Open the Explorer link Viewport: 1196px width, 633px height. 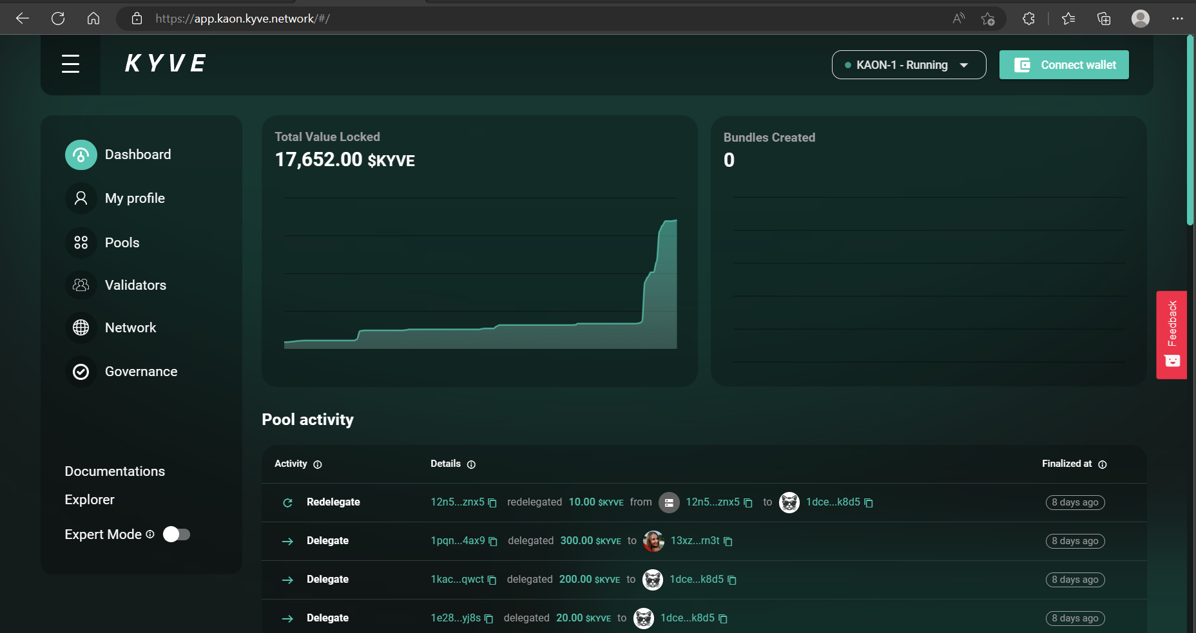[x=90, y=500]
